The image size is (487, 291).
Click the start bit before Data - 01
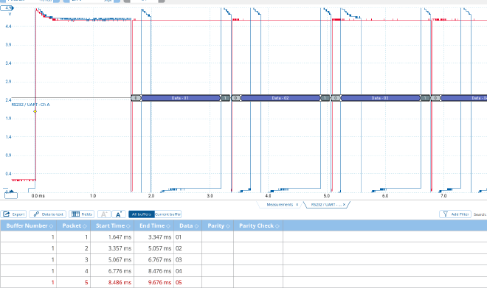click(136, 98)
